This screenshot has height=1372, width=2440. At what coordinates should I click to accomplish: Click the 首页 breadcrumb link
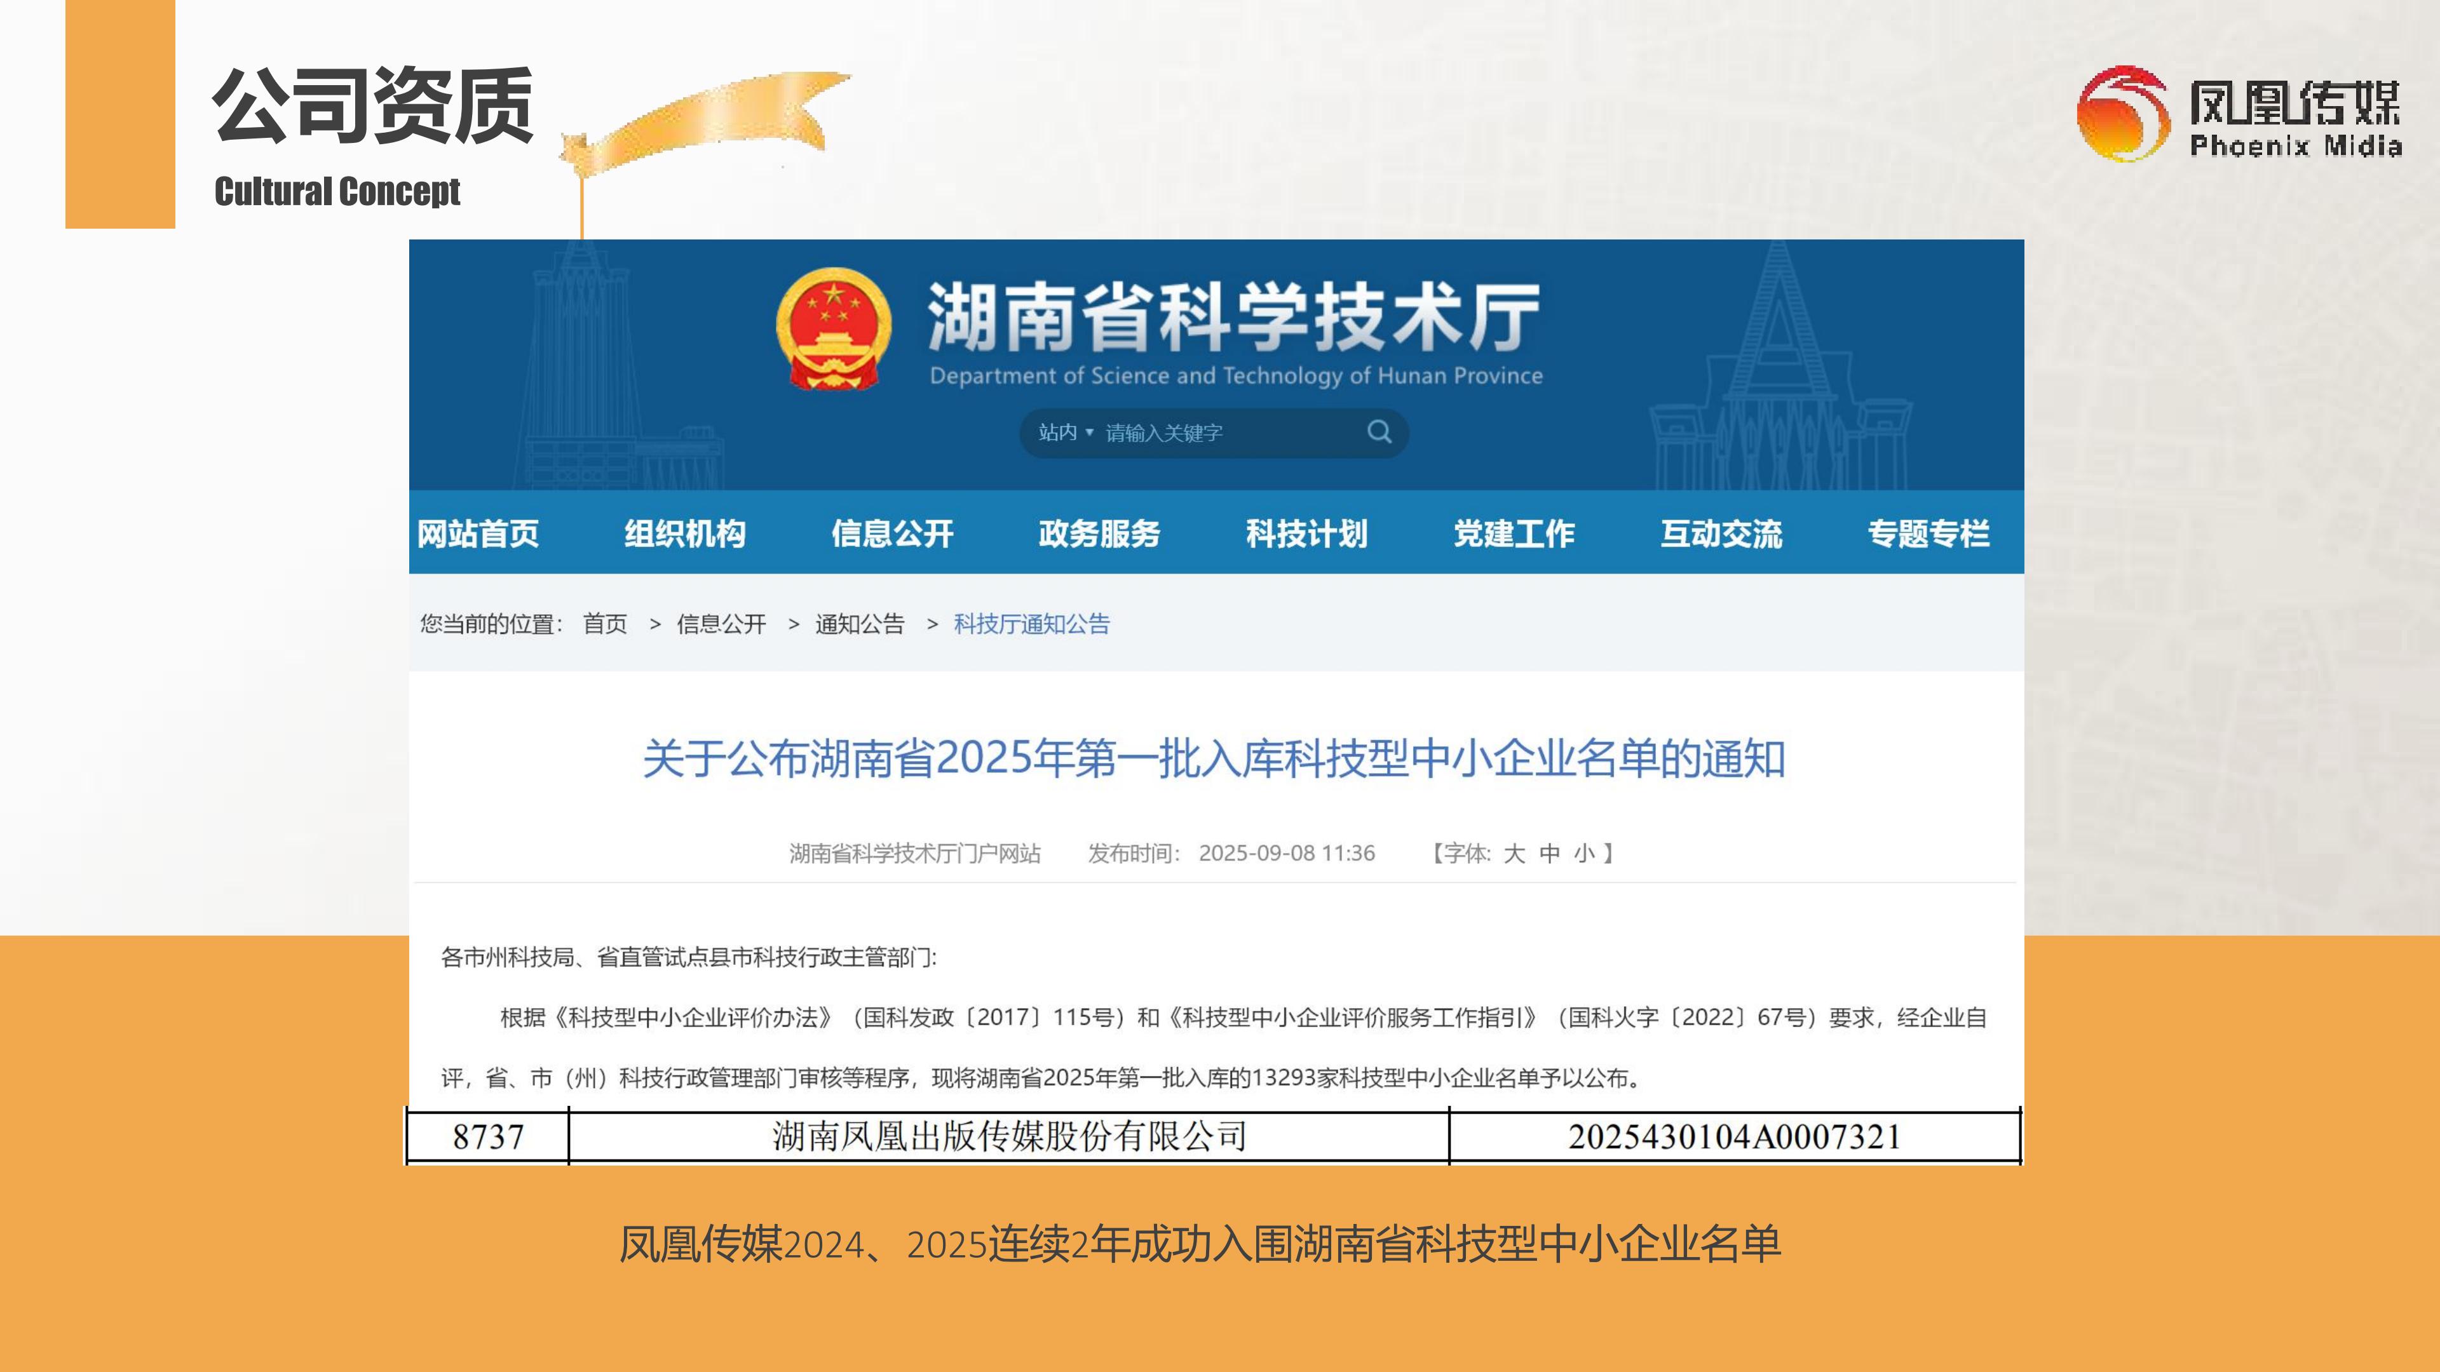tap(606, 624)
